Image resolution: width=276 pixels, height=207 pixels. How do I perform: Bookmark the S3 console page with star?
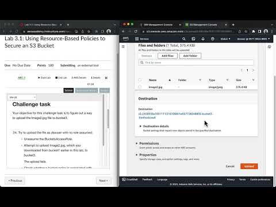click(x=246, y=32)
